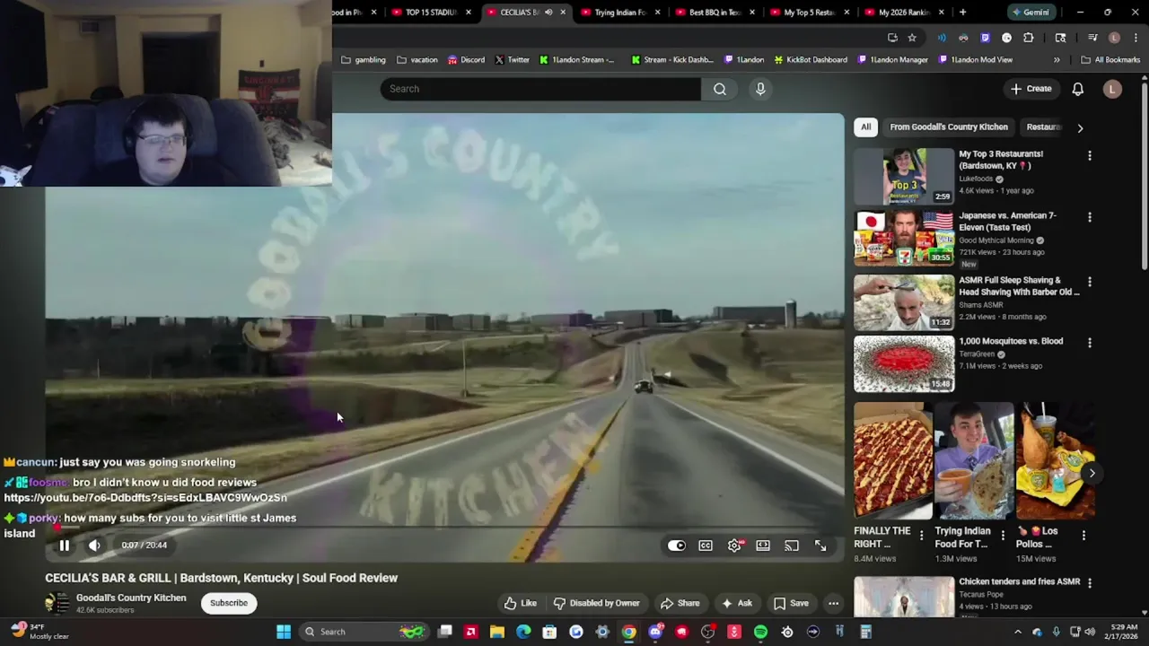Click Goodall's Country Kitchen channel avatar
The height and width of the screenshot is (646, 1149).
coord(57,603)
